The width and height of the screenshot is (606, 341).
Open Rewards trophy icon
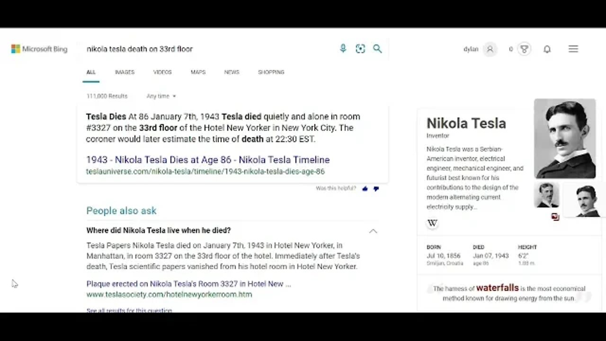point(524,49)
